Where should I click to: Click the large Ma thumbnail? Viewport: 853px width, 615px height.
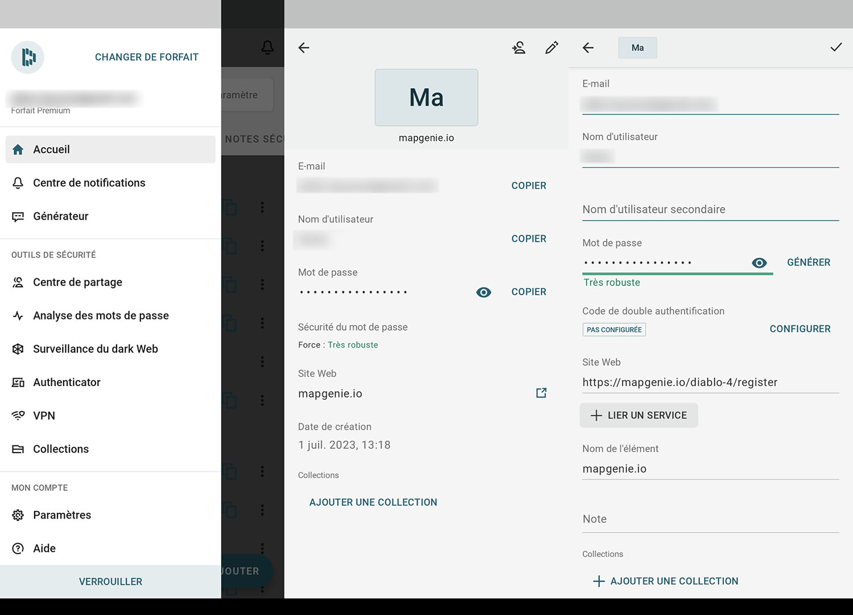(426, 98)
